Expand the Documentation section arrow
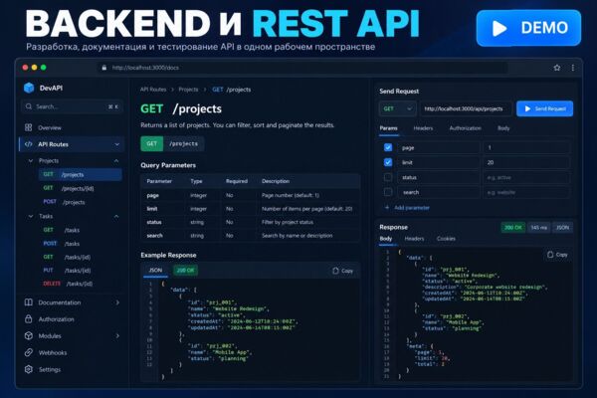Image resolution: width=597 pixels, height=398 pixels. (x=117, y=302)
